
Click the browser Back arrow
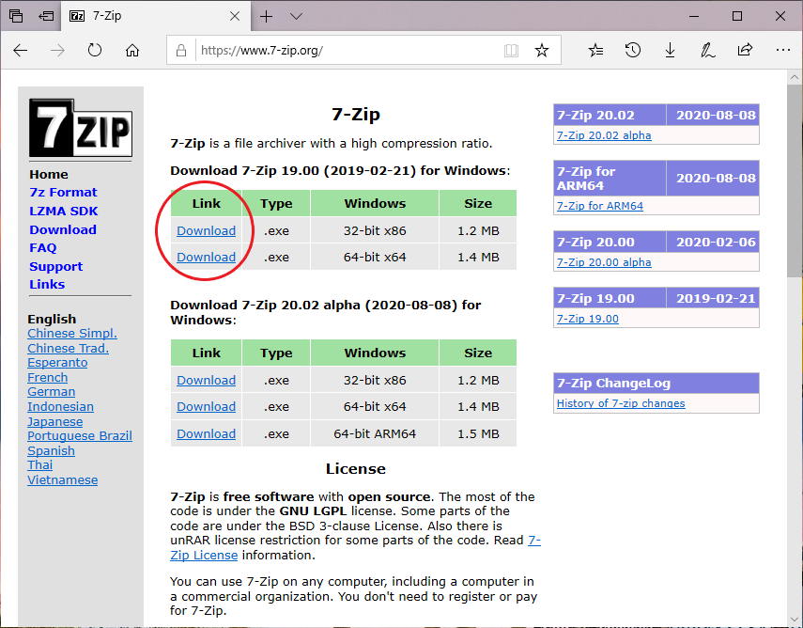[21, 50]
